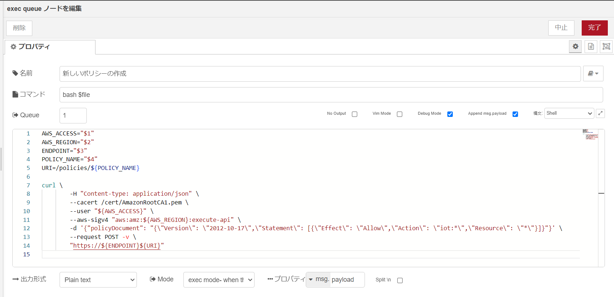The image size is (614, 297).
Task: Click the ENDPOINT="$3" line
Action: coord(64,151)
